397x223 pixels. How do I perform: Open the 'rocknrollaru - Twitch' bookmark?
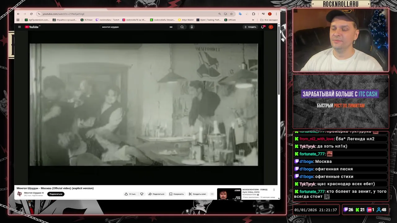[107, 20]
